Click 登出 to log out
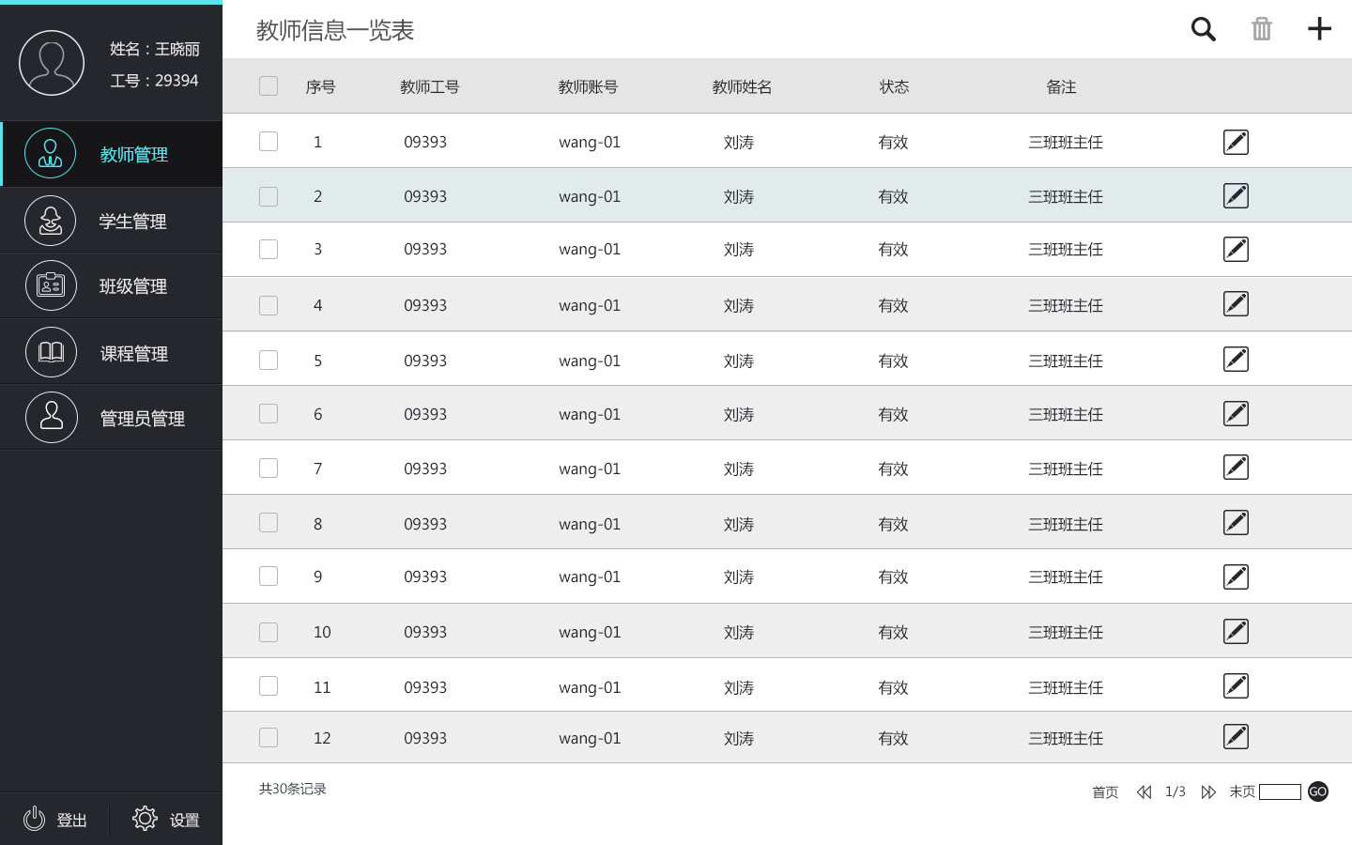 point(55,820)
